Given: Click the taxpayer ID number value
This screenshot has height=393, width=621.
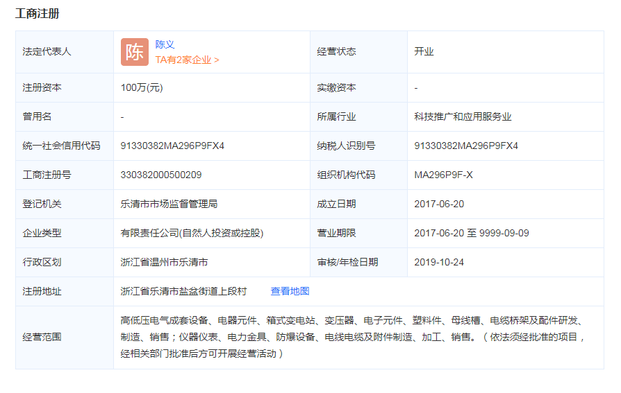Looking at the screenshot, I should (x=466, y=146).
